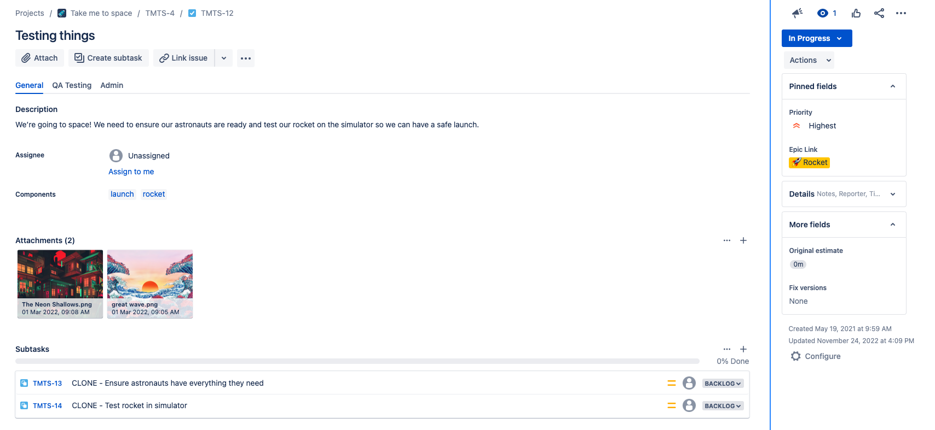Click the share issue icon
The image size is (935, 430).
pyautogui.click(x=879, y=13)
